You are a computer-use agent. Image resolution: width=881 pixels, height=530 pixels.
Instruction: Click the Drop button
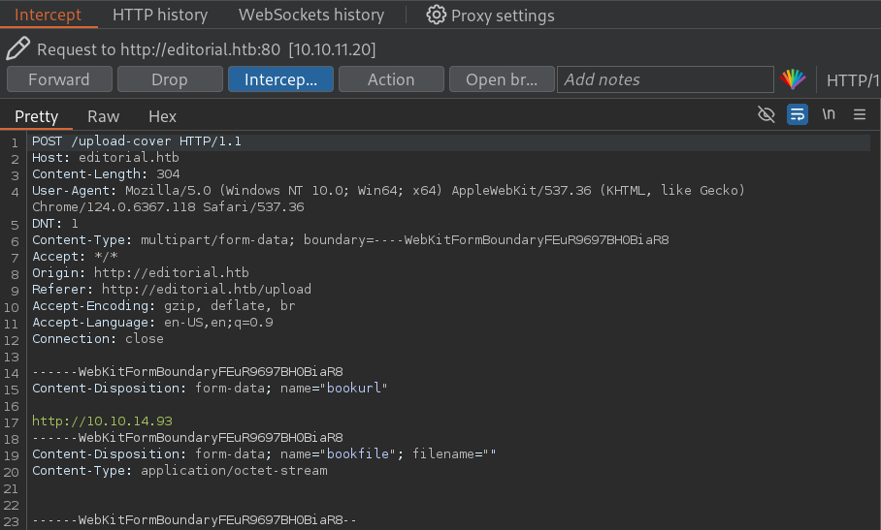click(x=170, y=79)
